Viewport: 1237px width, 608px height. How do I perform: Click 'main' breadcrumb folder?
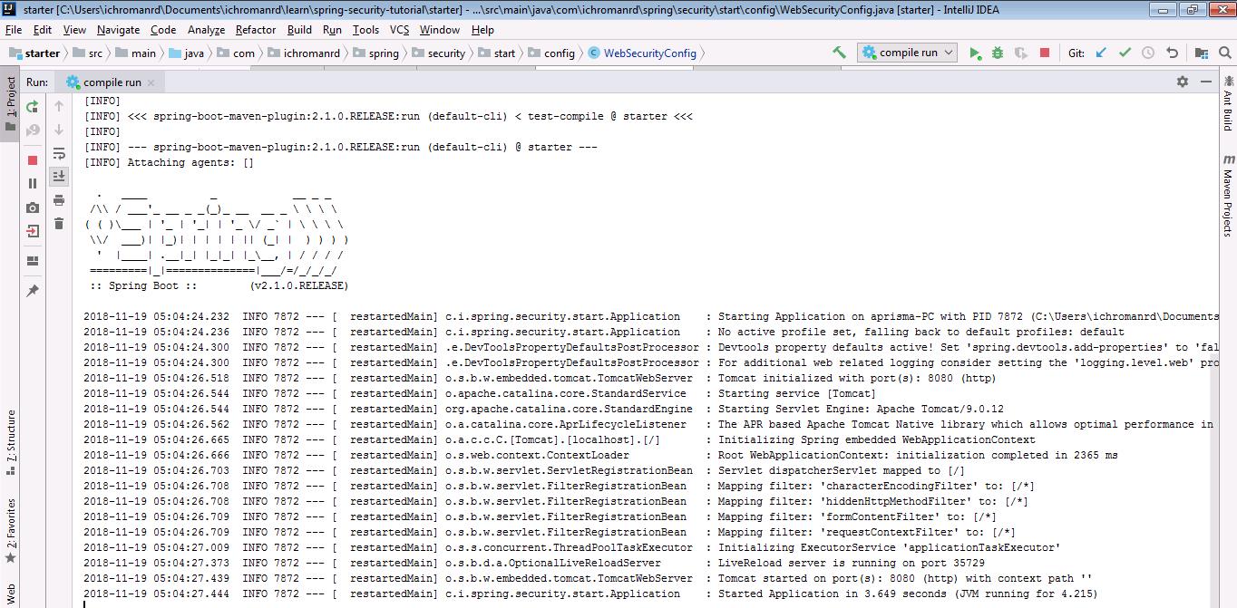pos(136,53)
